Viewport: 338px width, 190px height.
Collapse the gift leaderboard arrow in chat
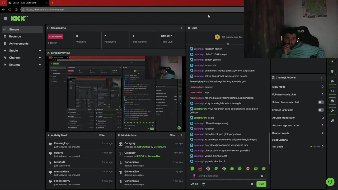click(228, 44)
